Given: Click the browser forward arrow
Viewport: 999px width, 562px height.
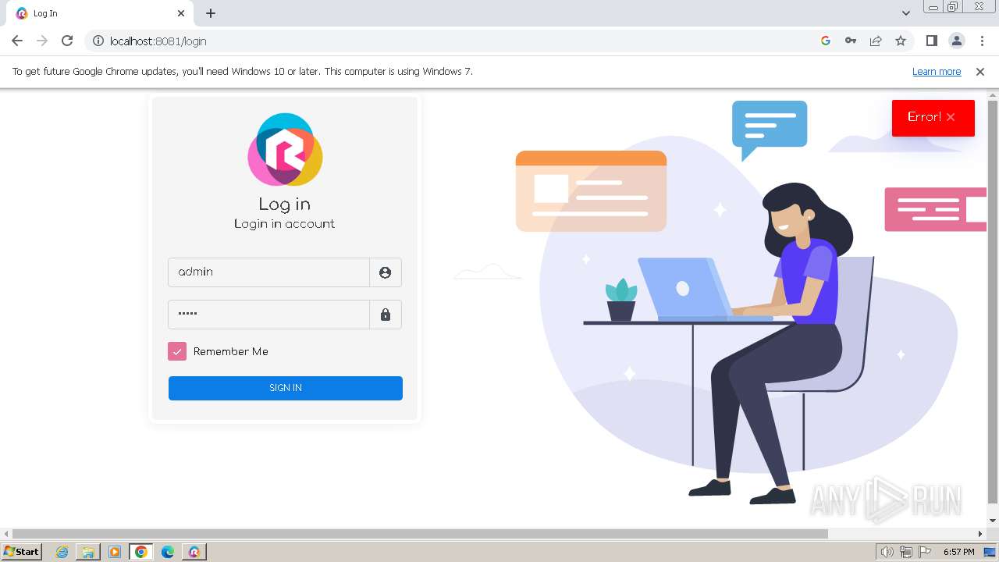Looking at the screenshot, I should coord(42,41).
